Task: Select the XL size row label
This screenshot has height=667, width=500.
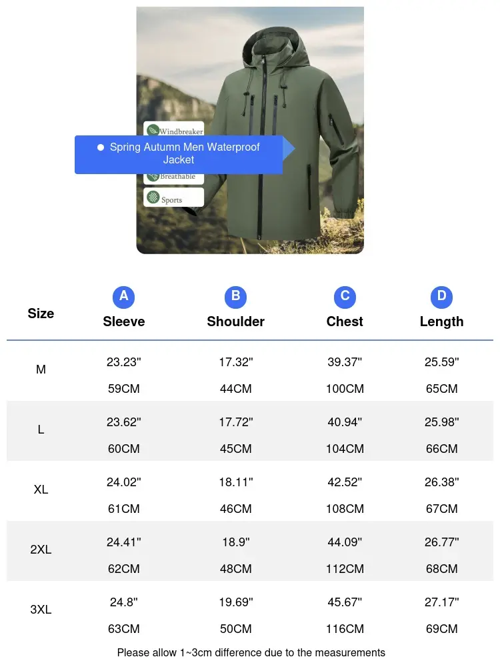Action: click(x=41, y=489)
